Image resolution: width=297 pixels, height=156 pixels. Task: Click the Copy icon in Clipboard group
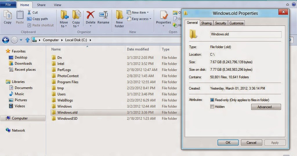click(8, 15)
